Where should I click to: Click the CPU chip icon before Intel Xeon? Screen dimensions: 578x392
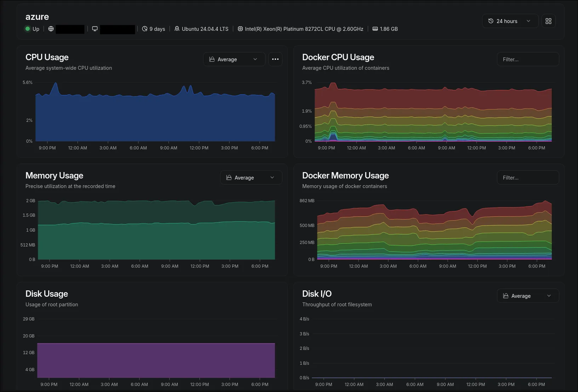tap(240, 29)
